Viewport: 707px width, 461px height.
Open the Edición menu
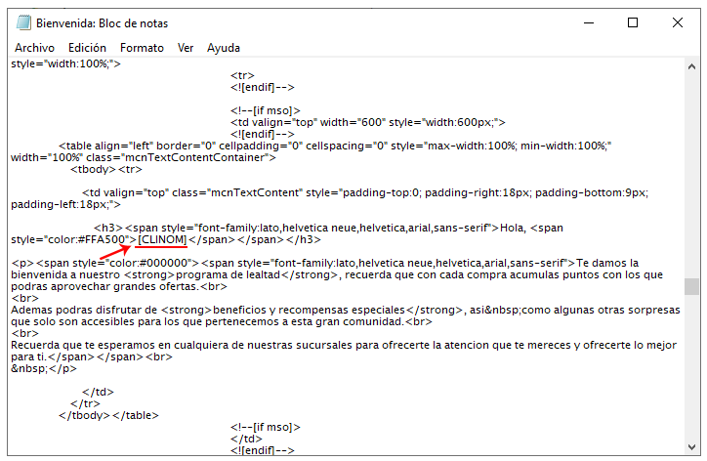pos(87,48)
